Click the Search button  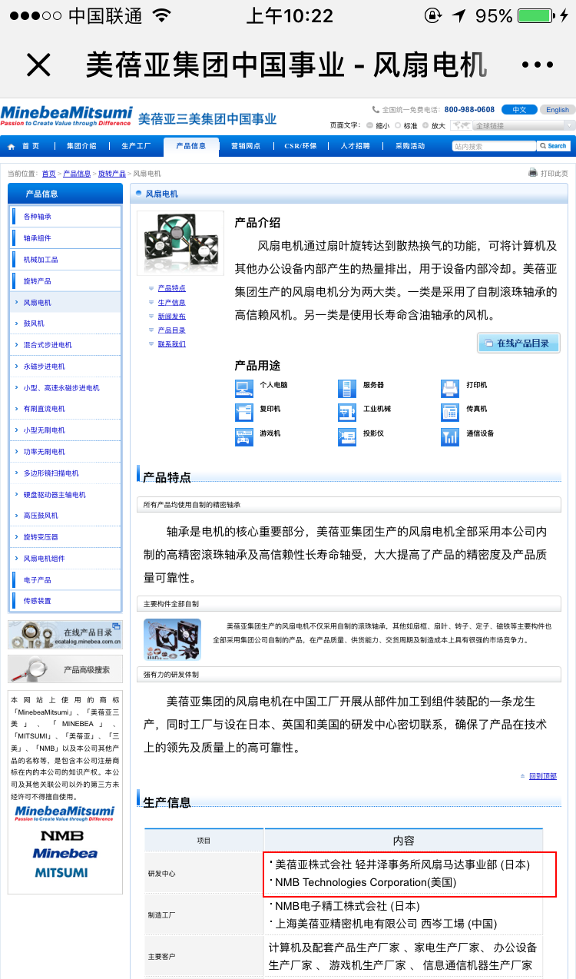coord(553,146)
